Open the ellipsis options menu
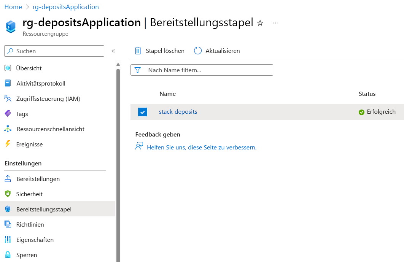 [275, 23]
